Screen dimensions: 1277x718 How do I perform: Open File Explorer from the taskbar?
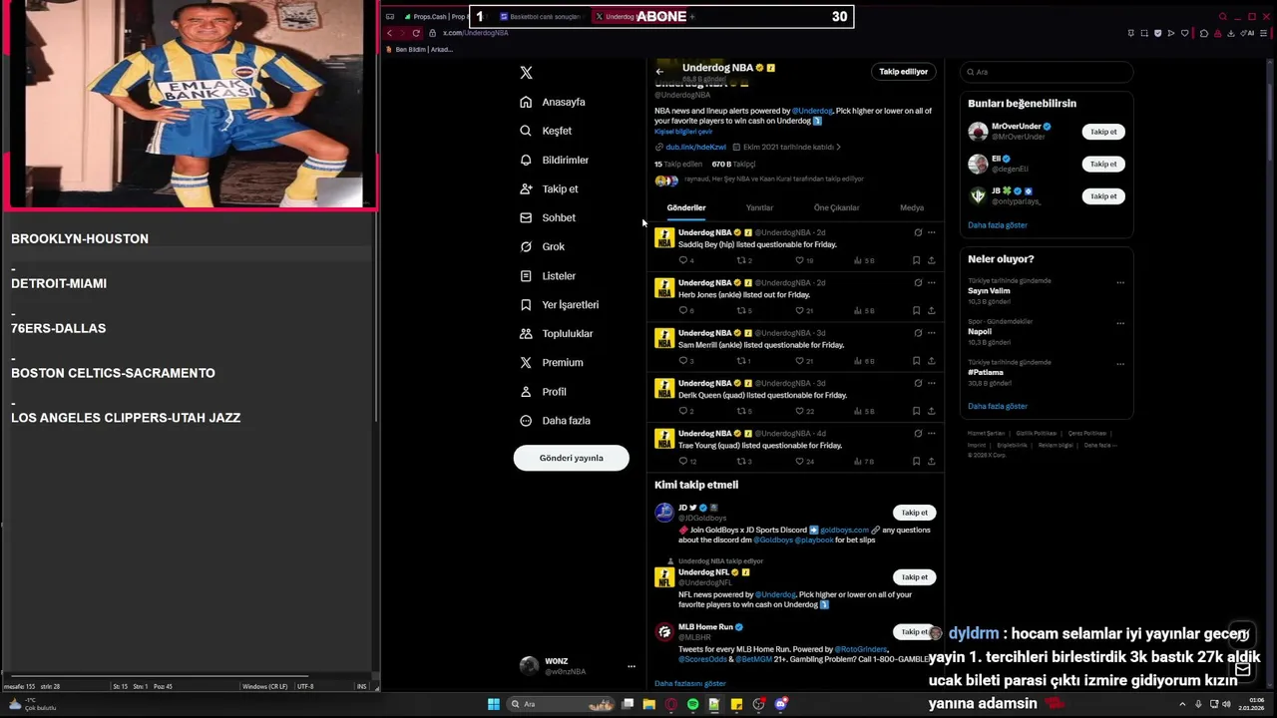(x=648, y=704)
